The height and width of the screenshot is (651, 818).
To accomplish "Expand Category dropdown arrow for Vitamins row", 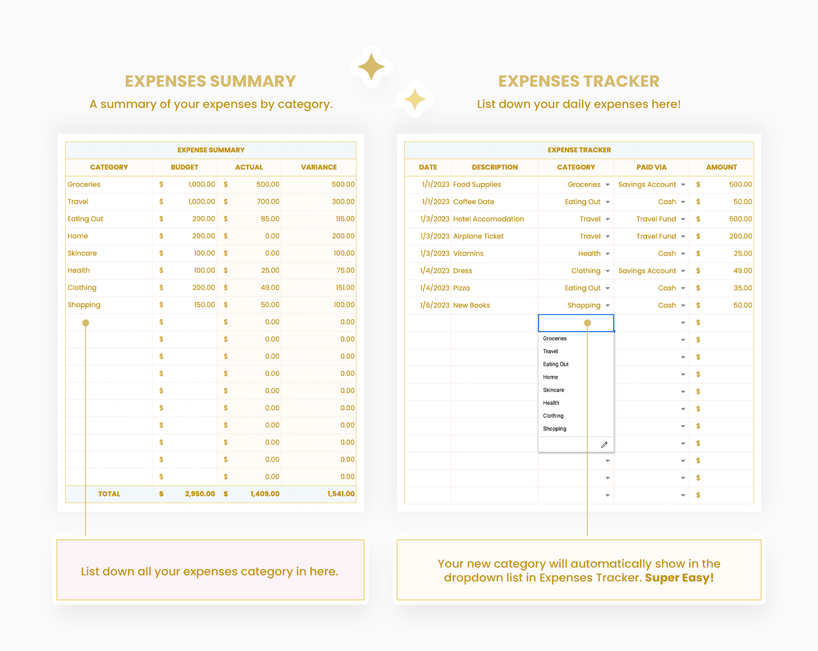I will [607, 254].
